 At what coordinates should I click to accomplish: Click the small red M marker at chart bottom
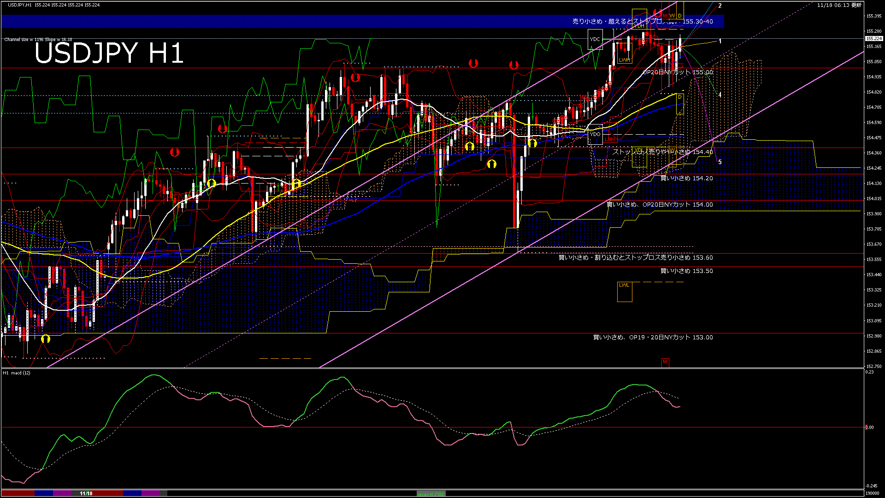pyautogui.click(x=665, y=362)
